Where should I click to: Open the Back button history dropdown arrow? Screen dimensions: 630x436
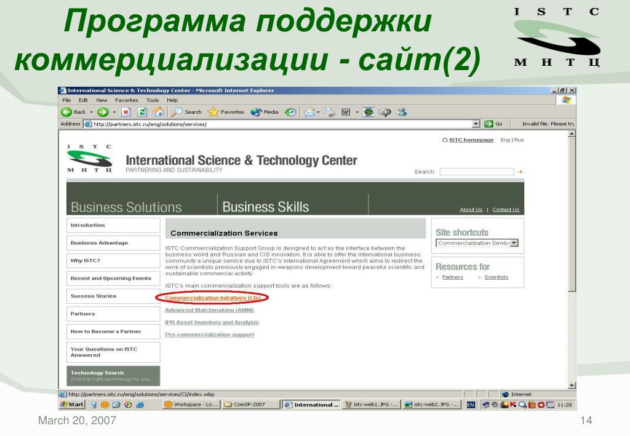click(x=91, y=112)
